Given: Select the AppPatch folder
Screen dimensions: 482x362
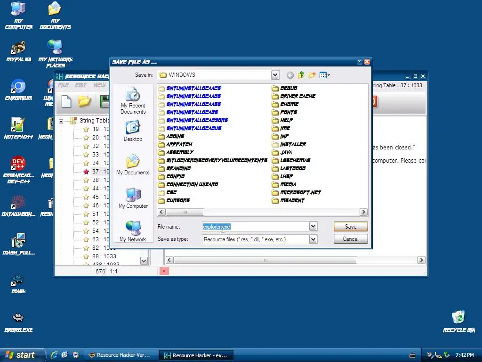Looking at the screenshot, I should (x=175, y=144).
